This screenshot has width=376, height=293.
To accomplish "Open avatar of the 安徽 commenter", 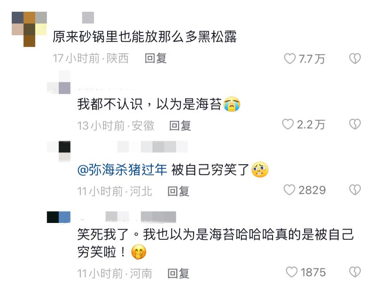I will 59,82.
